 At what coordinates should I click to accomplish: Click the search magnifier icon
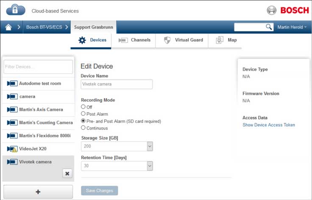[269, 27]
